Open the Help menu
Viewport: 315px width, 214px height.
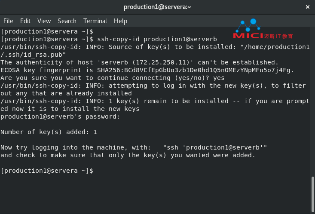[x=120, y=21]
